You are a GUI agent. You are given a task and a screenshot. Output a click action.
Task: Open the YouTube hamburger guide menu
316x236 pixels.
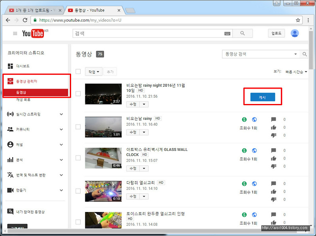[15, 33]
